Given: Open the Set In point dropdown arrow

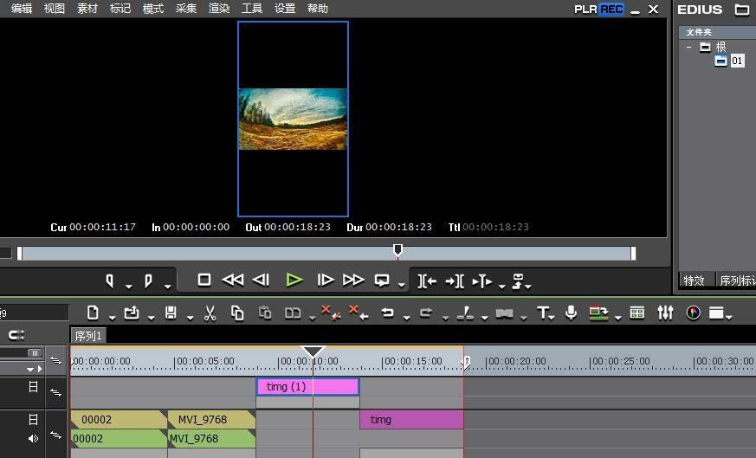Looking at the screenshot, I should point(128,287).
